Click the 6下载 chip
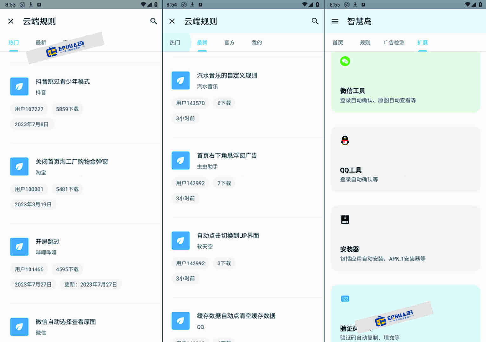Viewport: 486px width, 342px height. point(224,103)
